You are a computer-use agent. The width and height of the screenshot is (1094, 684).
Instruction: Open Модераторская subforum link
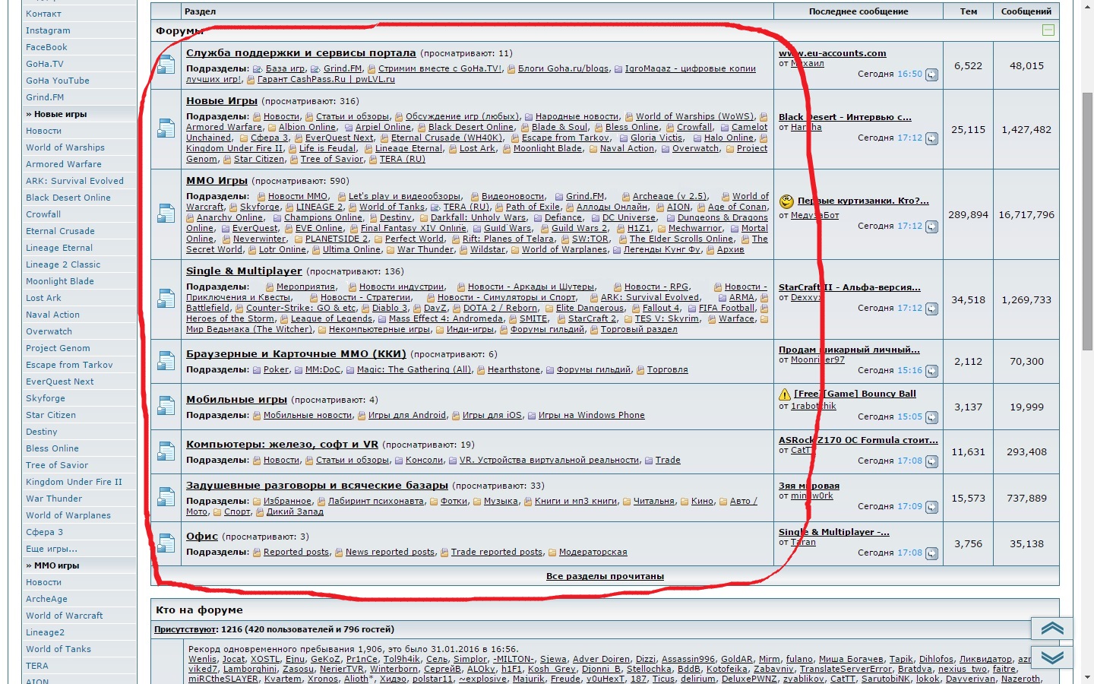point(593,553)
